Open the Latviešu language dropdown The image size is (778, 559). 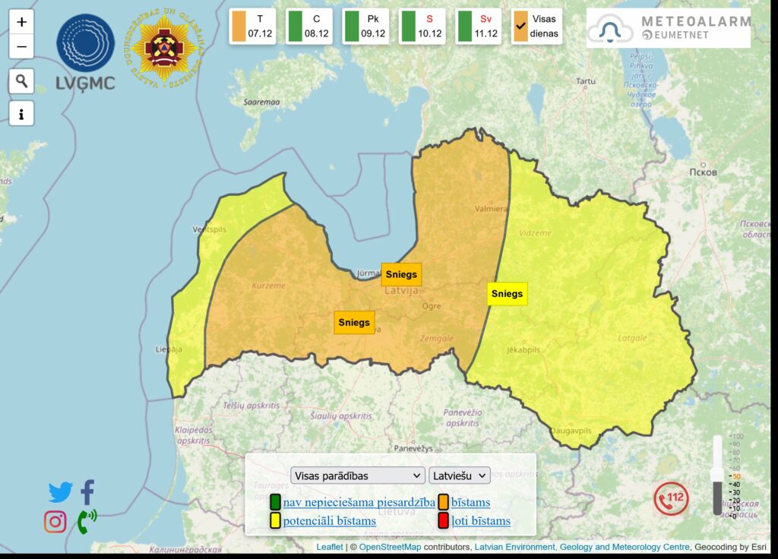click(460, 475)
